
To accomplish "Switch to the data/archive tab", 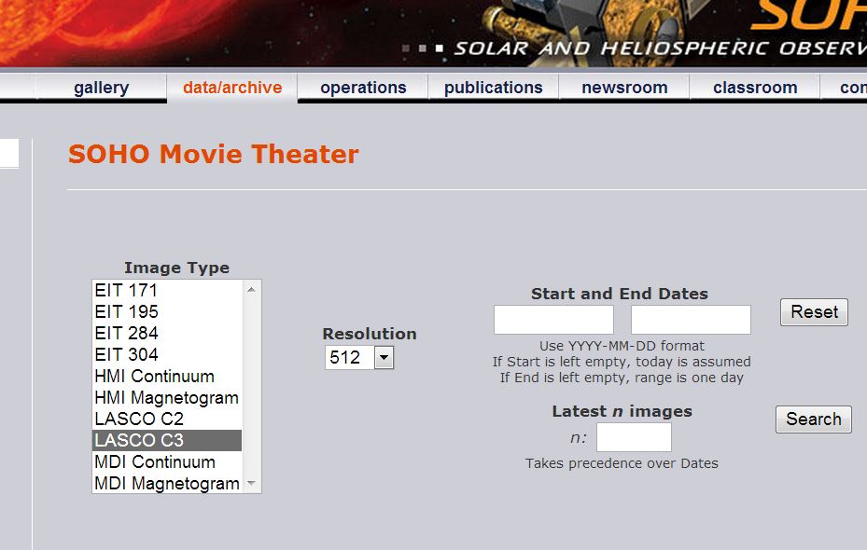I will (x=232, y=88).
